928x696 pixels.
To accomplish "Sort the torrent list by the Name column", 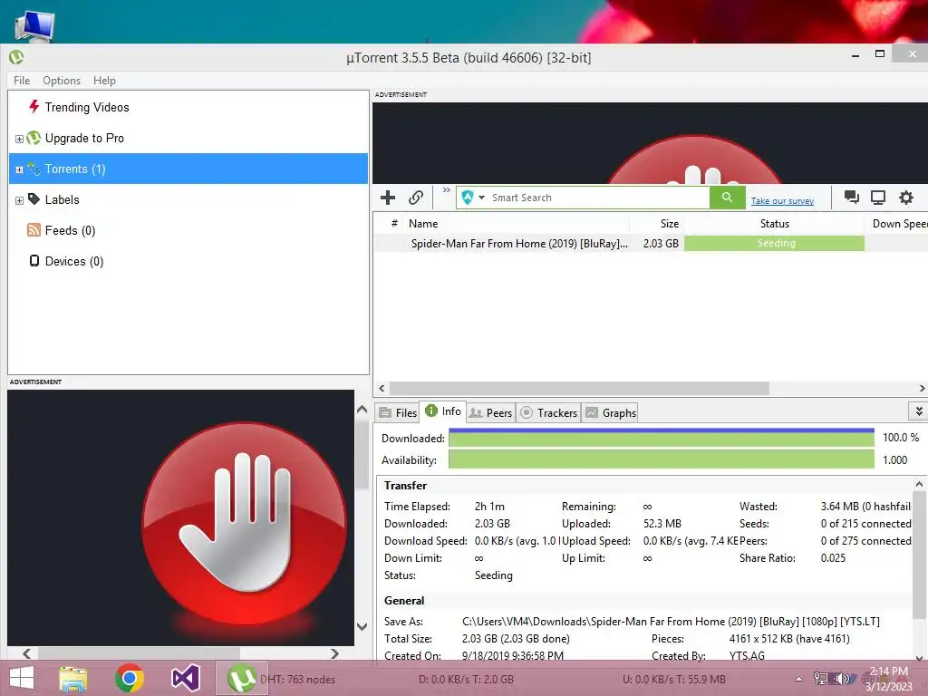I will click(x=517, y=224).
